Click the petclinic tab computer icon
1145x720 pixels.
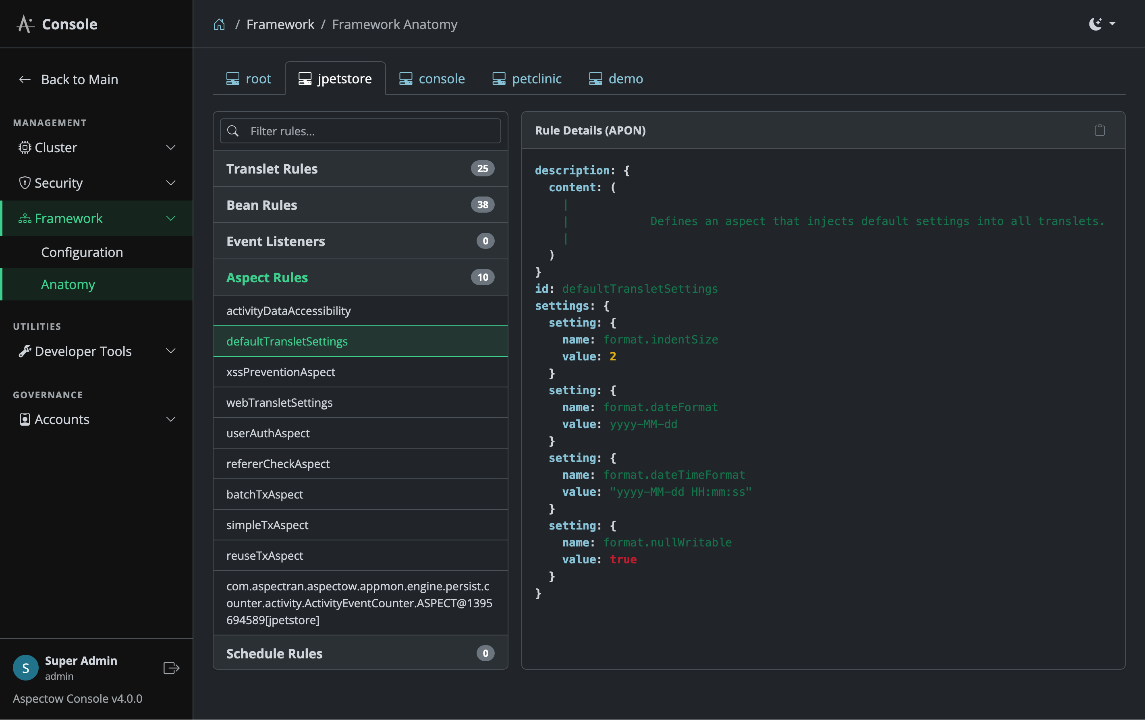click(499, 79)
